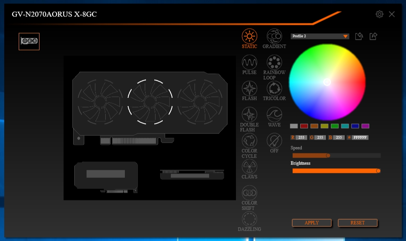Select the Gradient lighting effect
406x241 pixels.
(274, 39)
